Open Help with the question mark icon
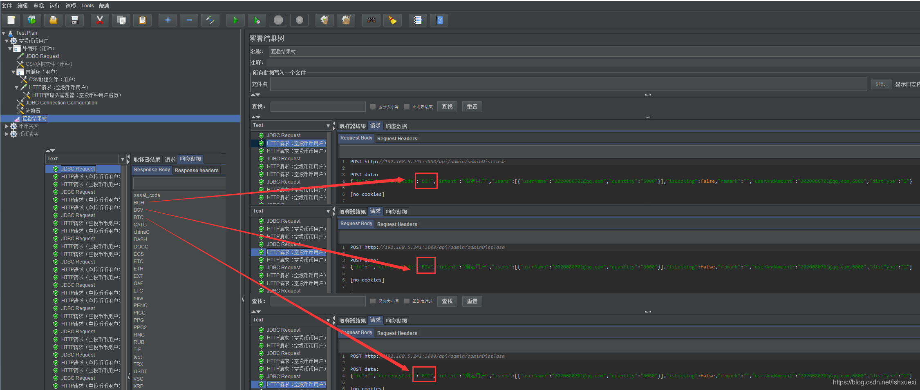This screenshot has width=920, height=390. pos(439,20)
